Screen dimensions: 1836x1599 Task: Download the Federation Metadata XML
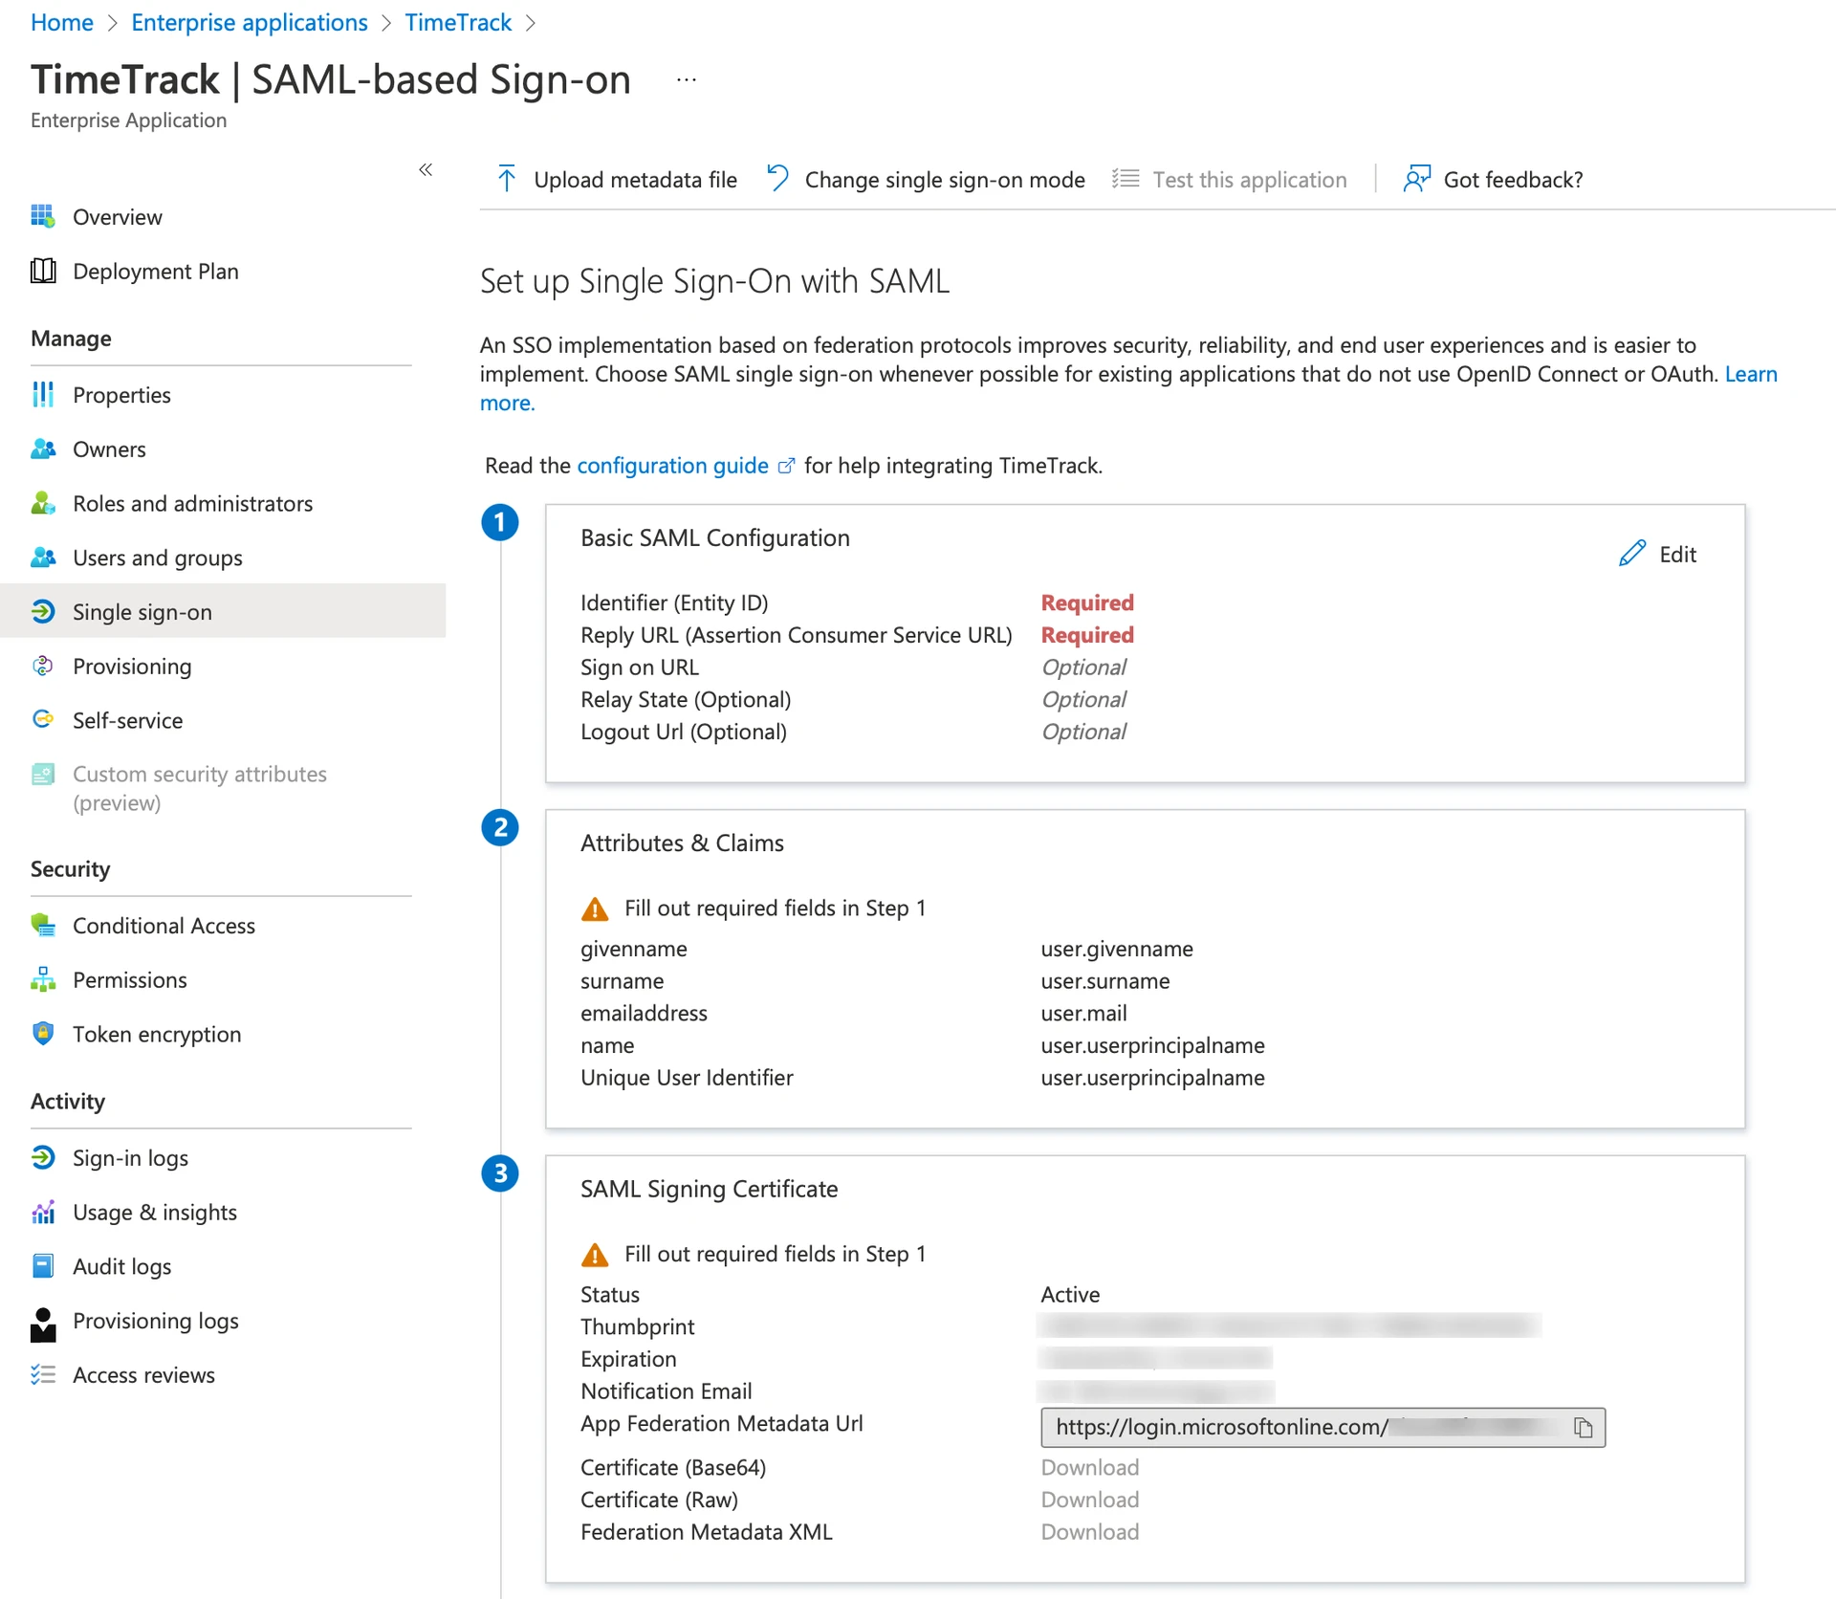[1089, 1531]
